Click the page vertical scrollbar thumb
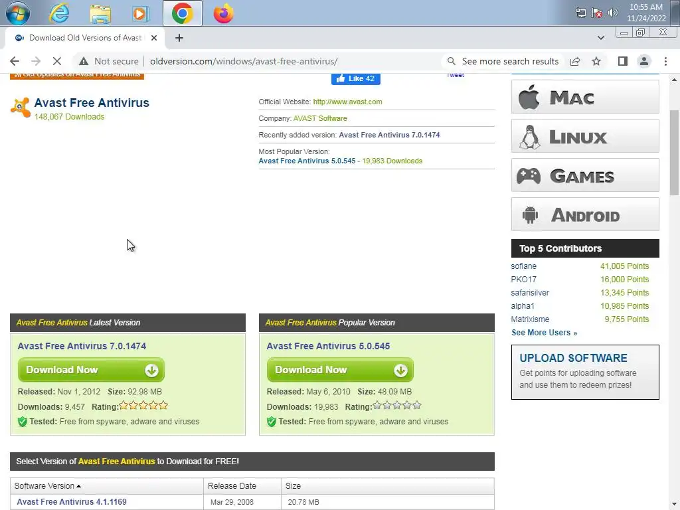The image size is (680, 510). (674, 153)
